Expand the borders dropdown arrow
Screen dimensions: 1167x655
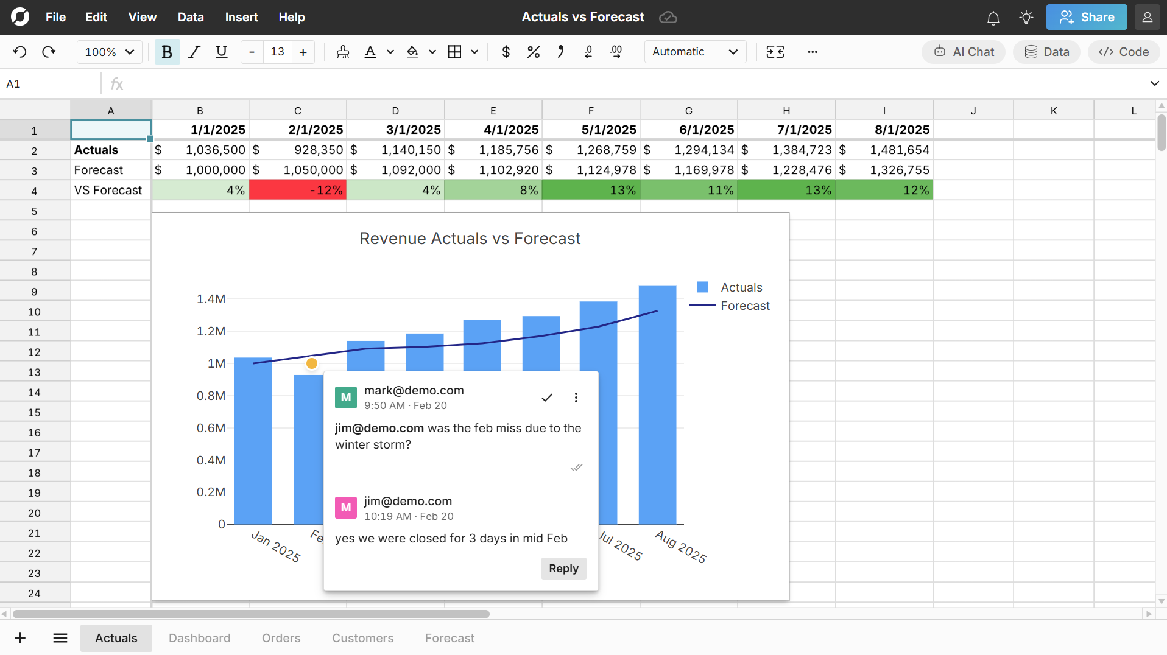click(474, 52)
